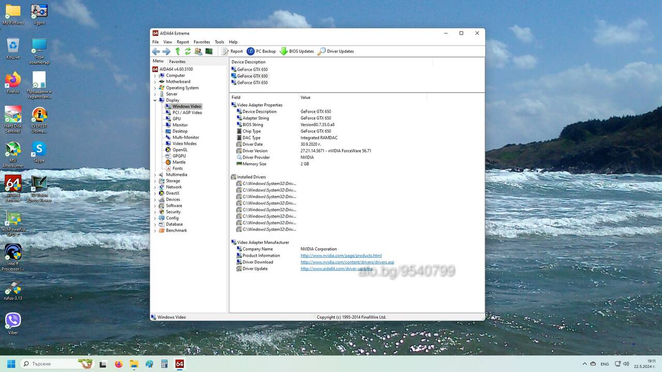Expand the Storage node
The image size is (662, 372).
[155, 181]
